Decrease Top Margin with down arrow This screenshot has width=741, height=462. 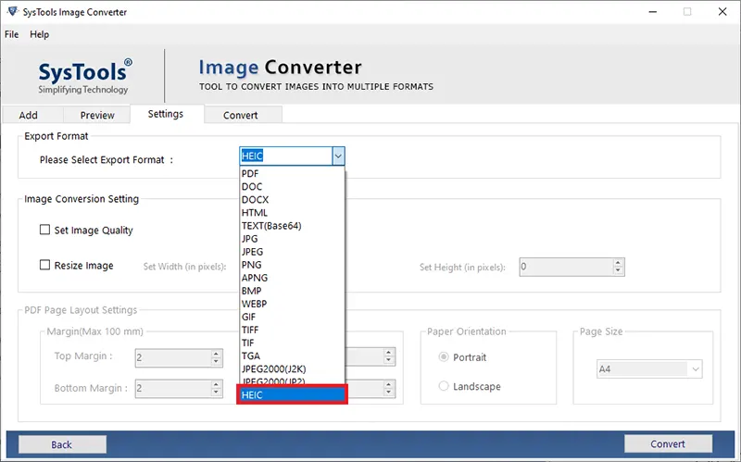click(x=216, y=362)
